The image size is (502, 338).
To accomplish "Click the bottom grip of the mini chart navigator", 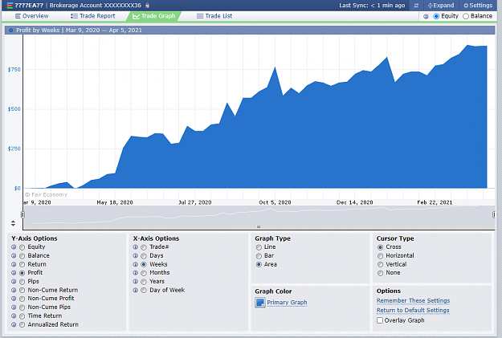I will (x=259, y=227).
